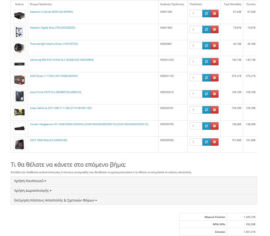
Task: Update quantity for Seasonic G Series 650W
Action: point(206,13)
